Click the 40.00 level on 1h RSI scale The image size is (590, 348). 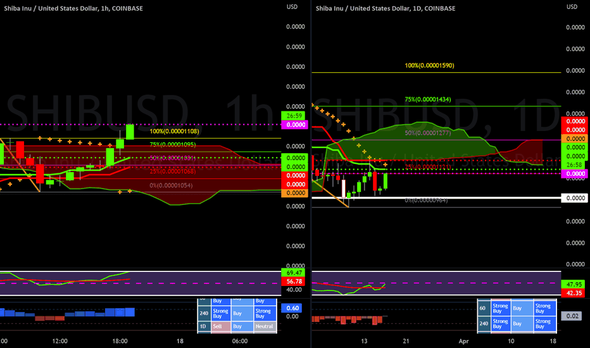click(x=294, y=290)
